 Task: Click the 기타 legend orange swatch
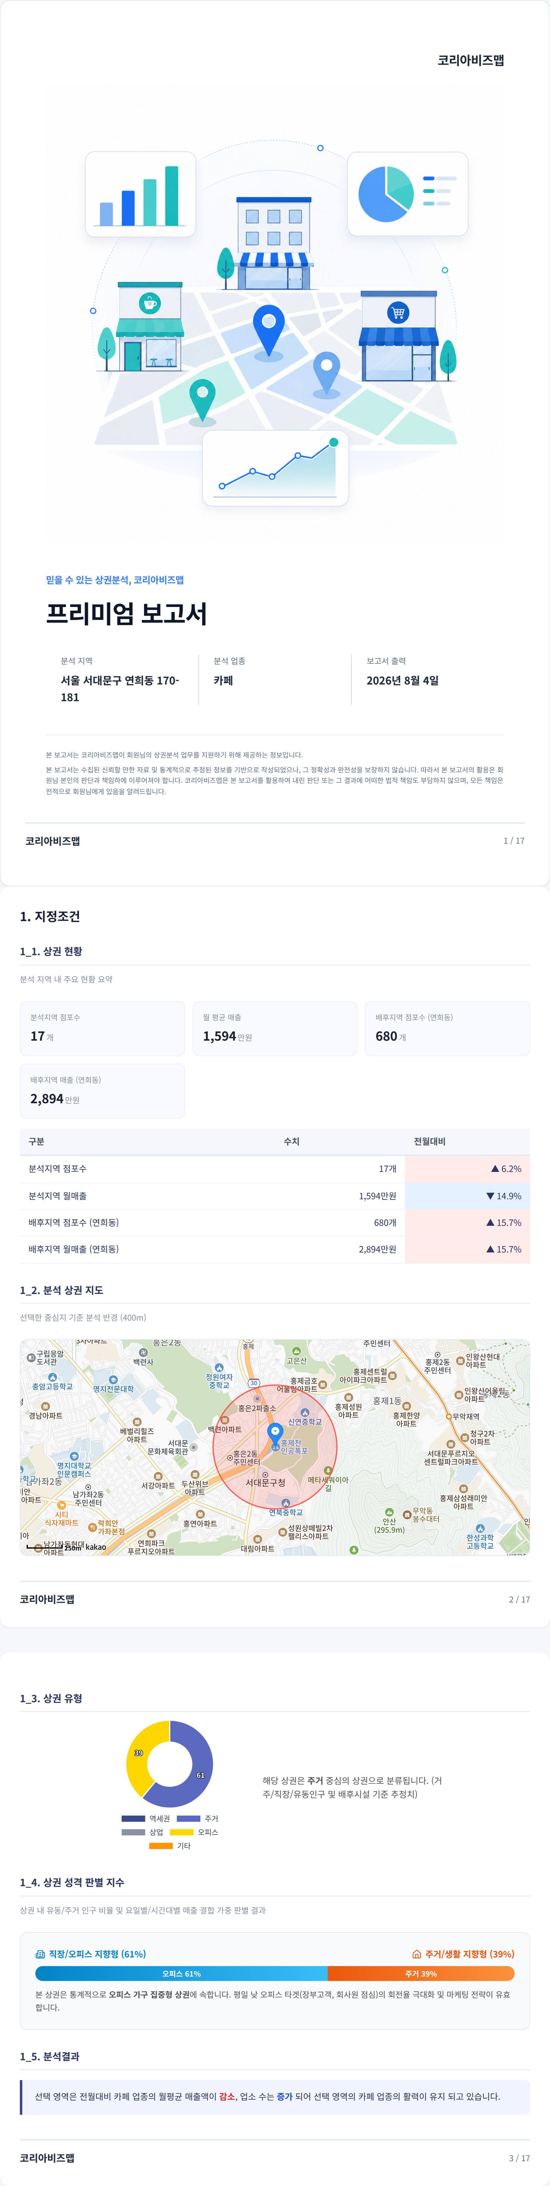click(x=161, y=1846)
